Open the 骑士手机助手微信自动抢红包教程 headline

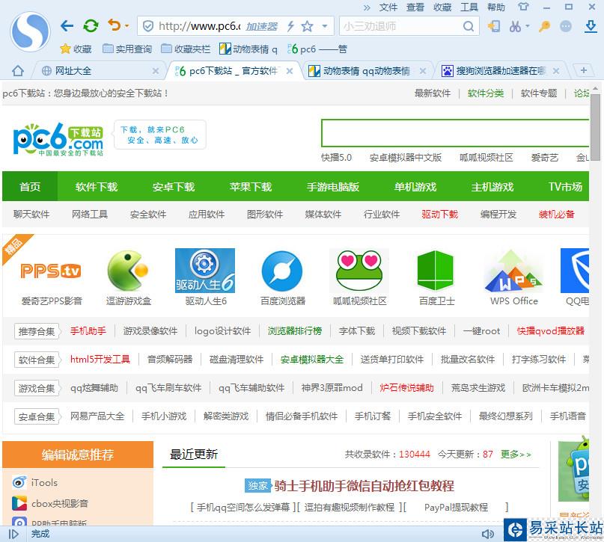click(x=364, y=486)
